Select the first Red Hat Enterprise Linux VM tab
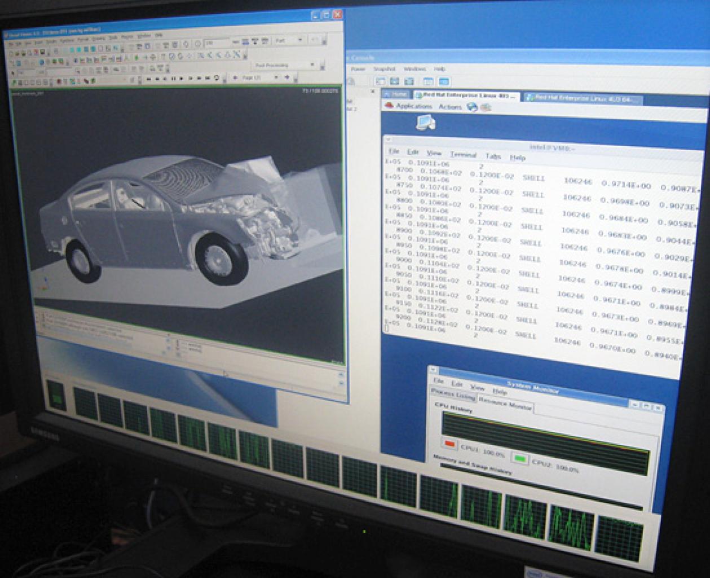The image size is (710, 578). click(x=466, y=96)
